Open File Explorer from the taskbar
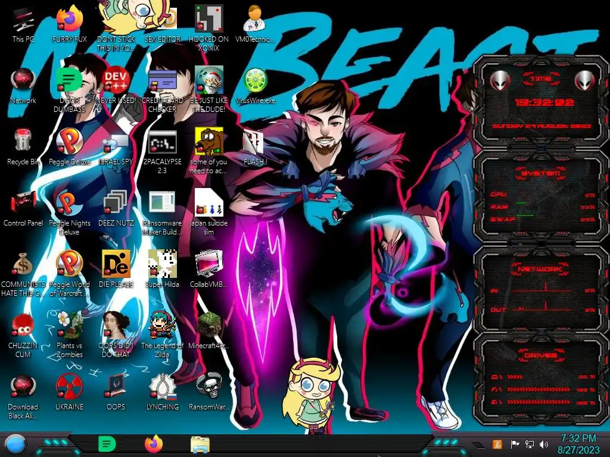 200,445
